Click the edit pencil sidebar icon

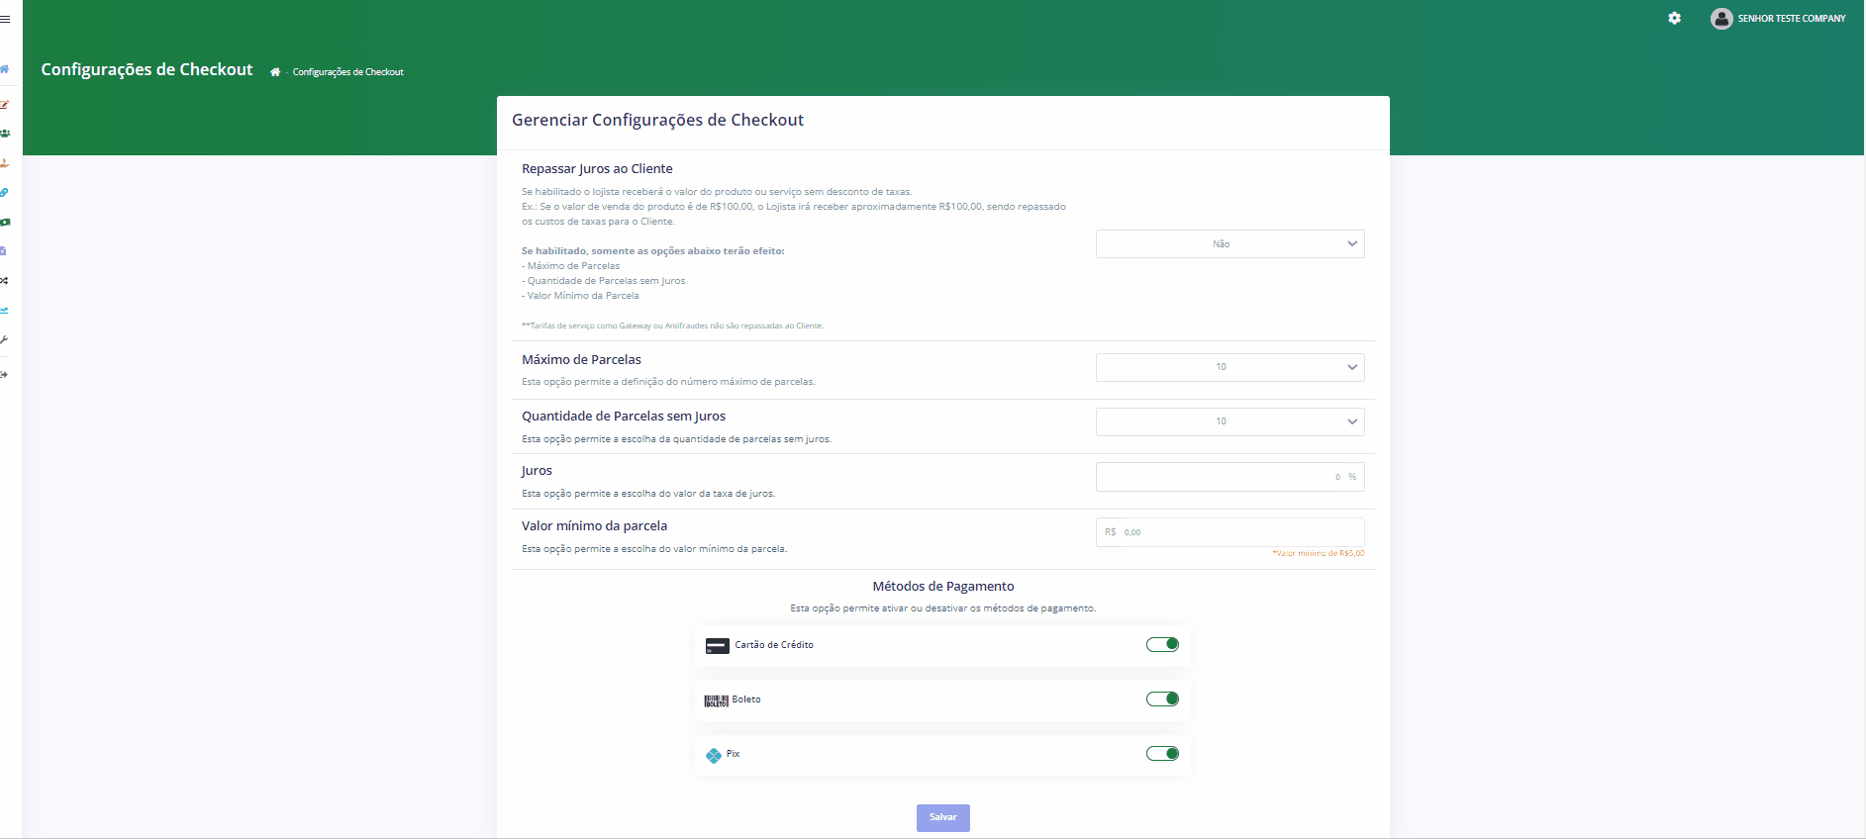coord(4,104)
